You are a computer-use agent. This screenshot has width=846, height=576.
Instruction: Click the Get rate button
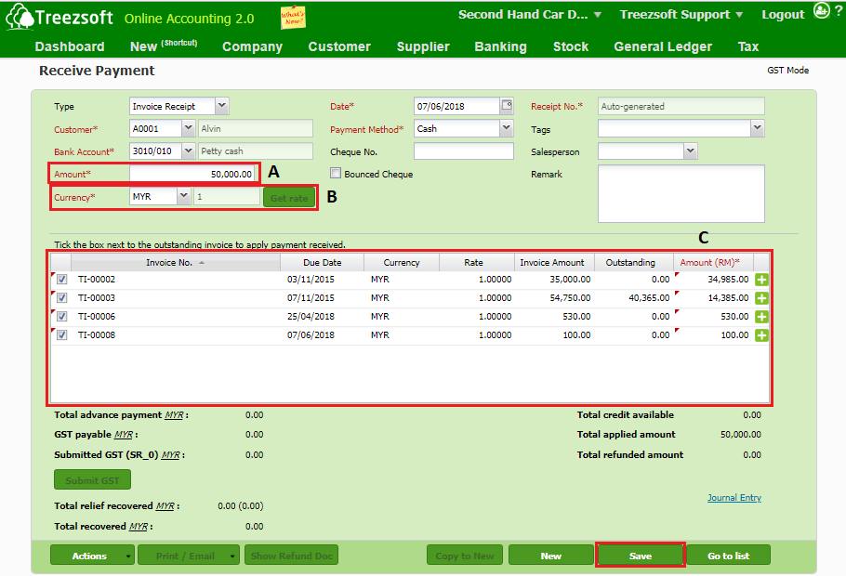[289, 197]
